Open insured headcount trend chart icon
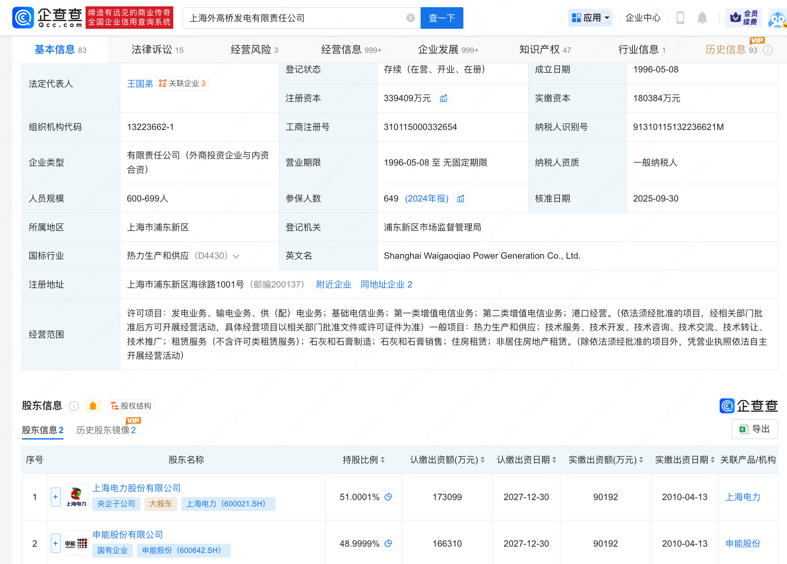Screen dimensions: 787x564 tap(460, 199)
